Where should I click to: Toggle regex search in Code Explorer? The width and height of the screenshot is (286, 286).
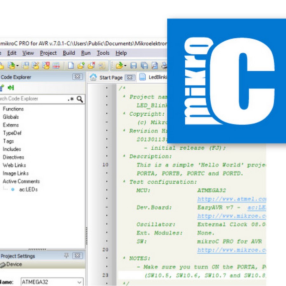pyautogui.click(x=71, y=99)
